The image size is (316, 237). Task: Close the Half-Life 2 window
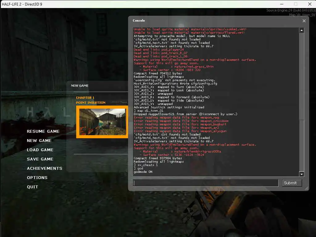click(x=310, y=4)
